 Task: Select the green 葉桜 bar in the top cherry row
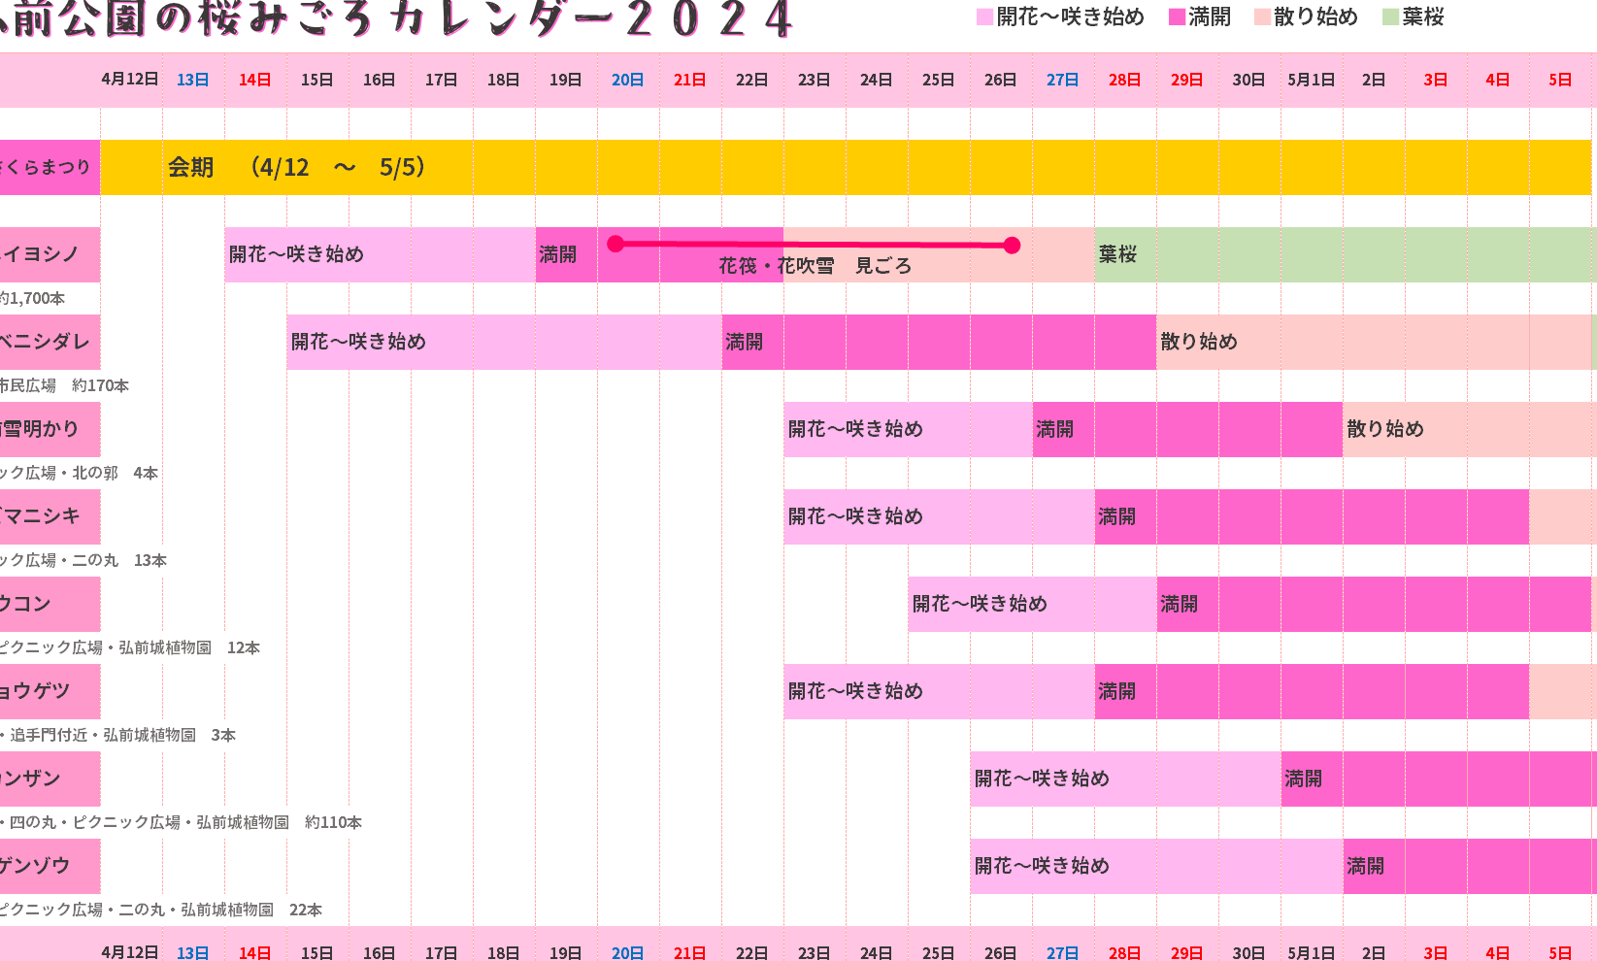[1345, 254]
